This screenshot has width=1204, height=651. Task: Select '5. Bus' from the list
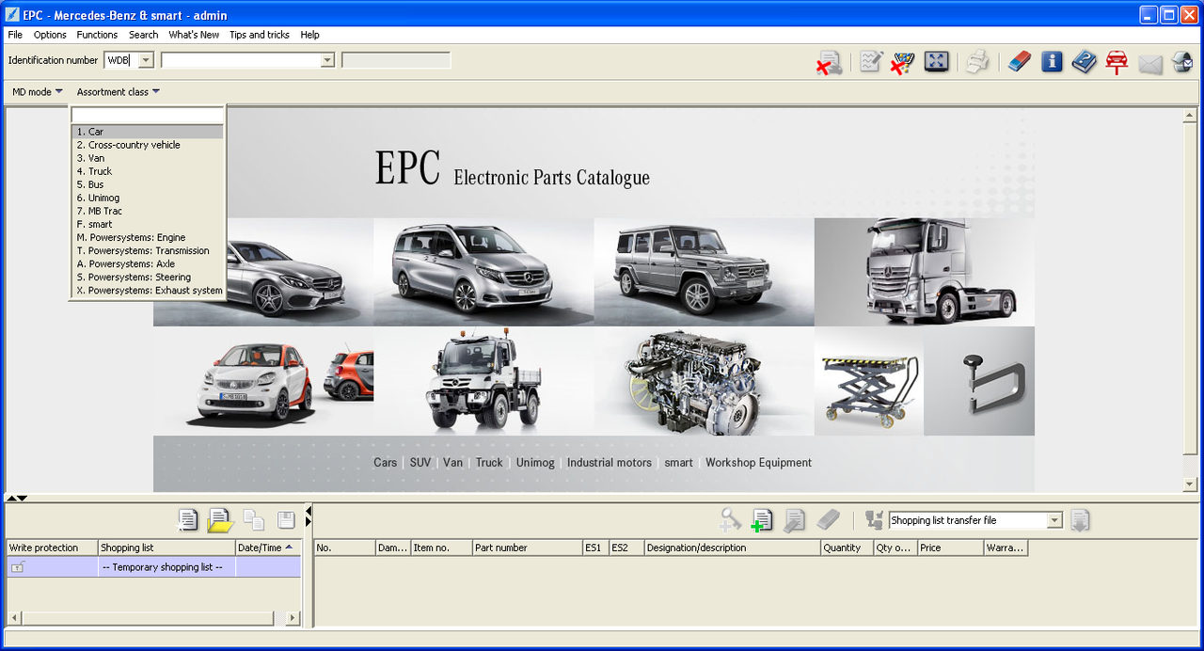(148, 184)
